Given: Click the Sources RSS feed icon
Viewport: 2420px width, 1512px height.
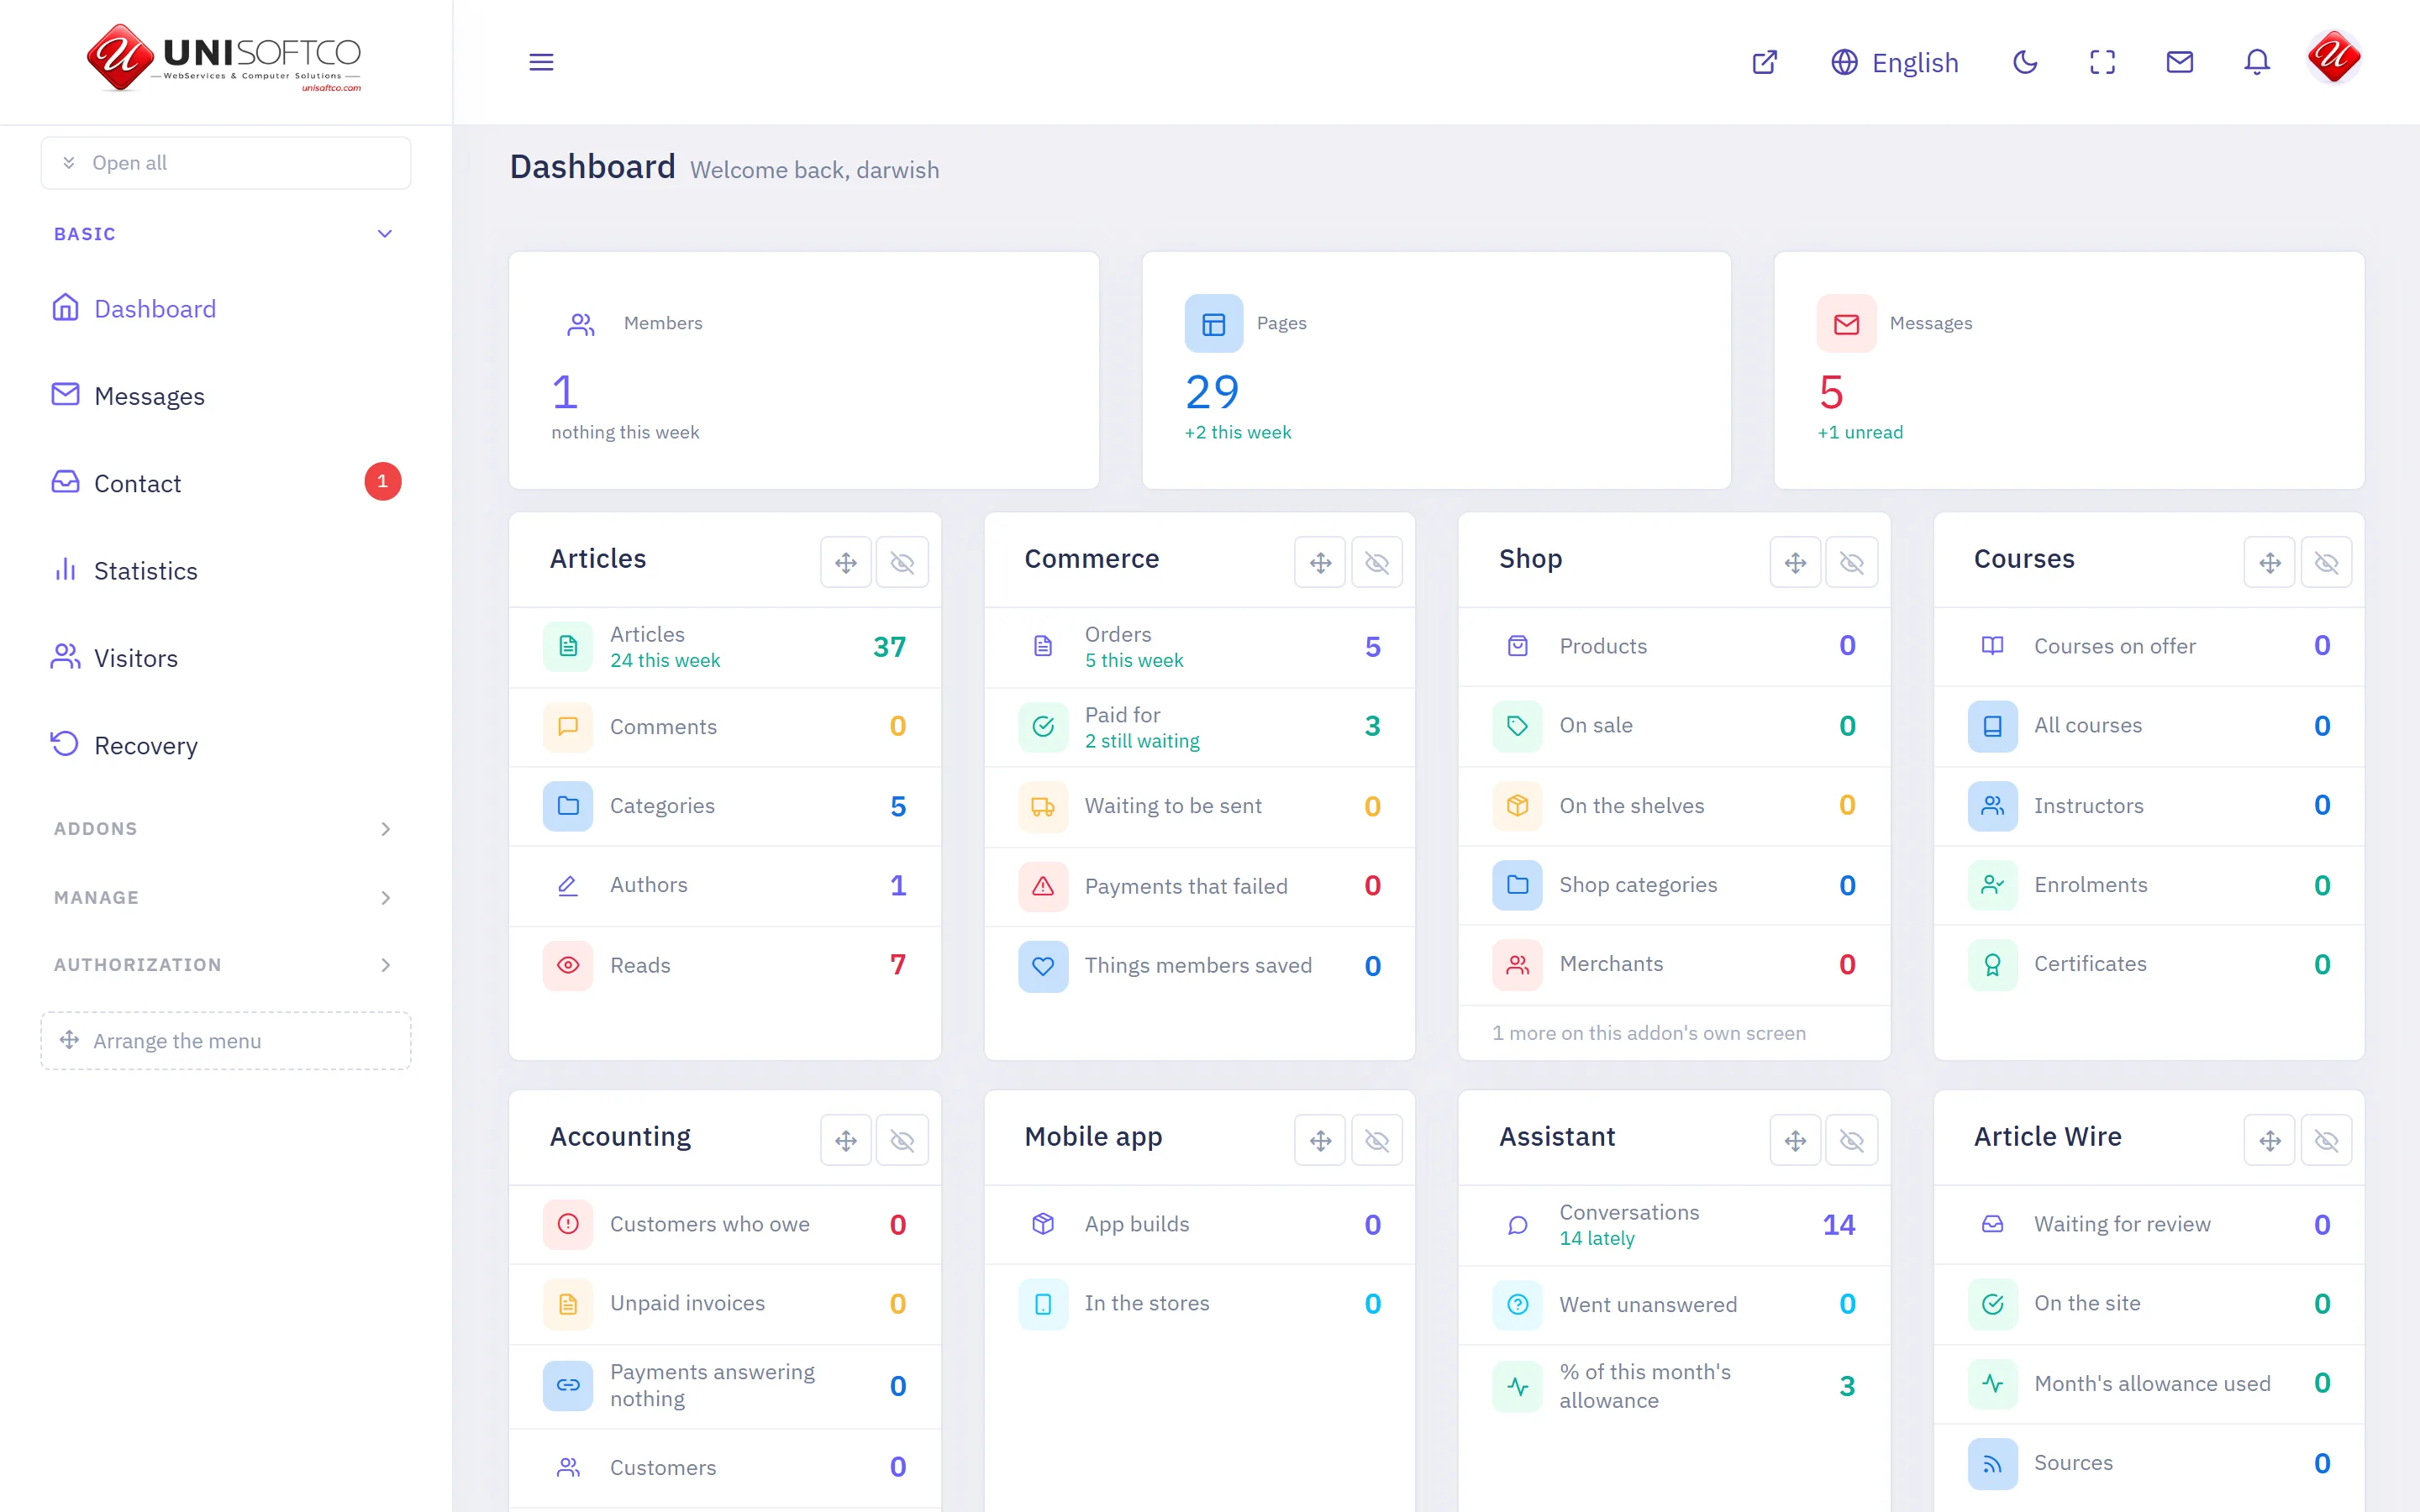Looking at the screenshot, I should [1992, 1463].
